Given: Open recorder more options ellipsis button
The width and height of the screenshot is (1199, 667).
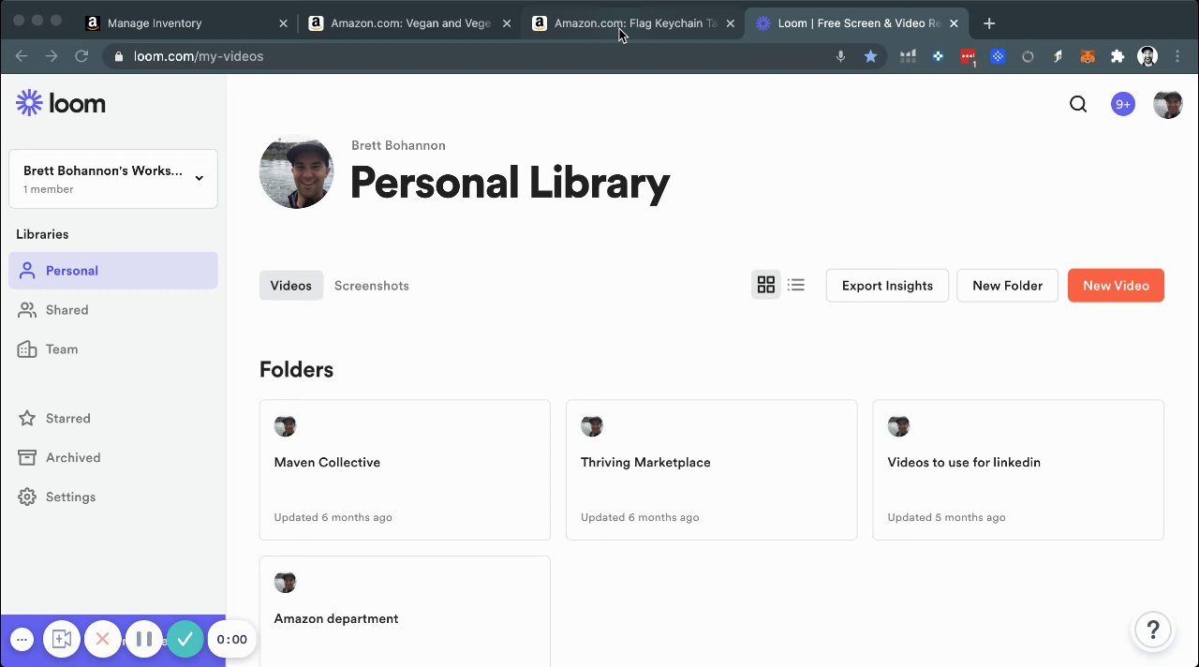Looking at the screenshot, I should click(22, 640).
